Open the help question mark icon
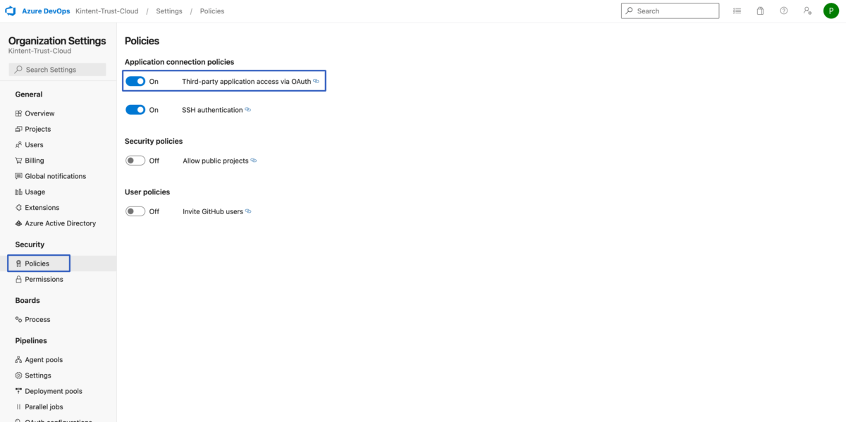846x422 pixels. tap(783, 11)
